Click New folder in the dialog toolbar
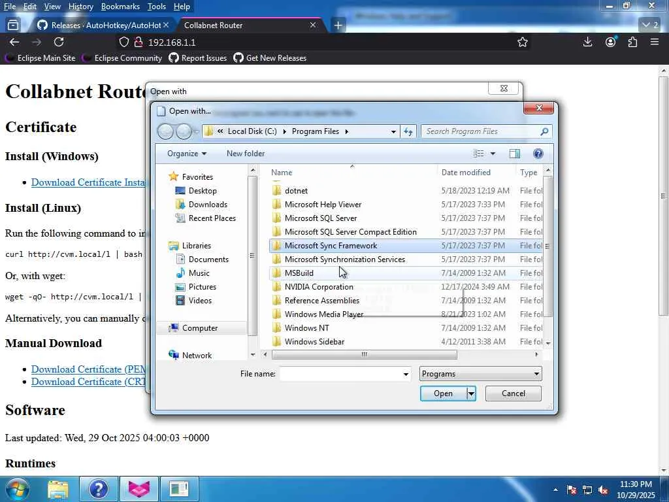669x502 pixels. tap(246, 154)
